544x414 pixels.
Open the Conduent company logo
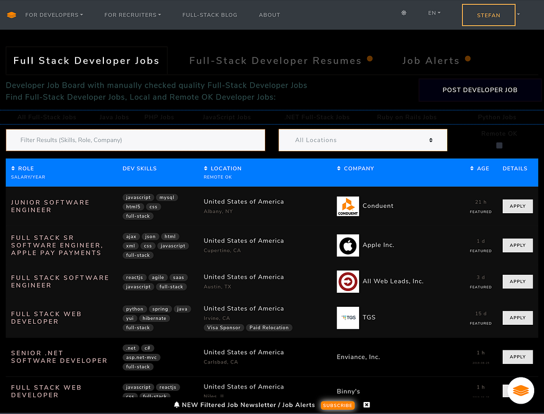click(348, 206)
